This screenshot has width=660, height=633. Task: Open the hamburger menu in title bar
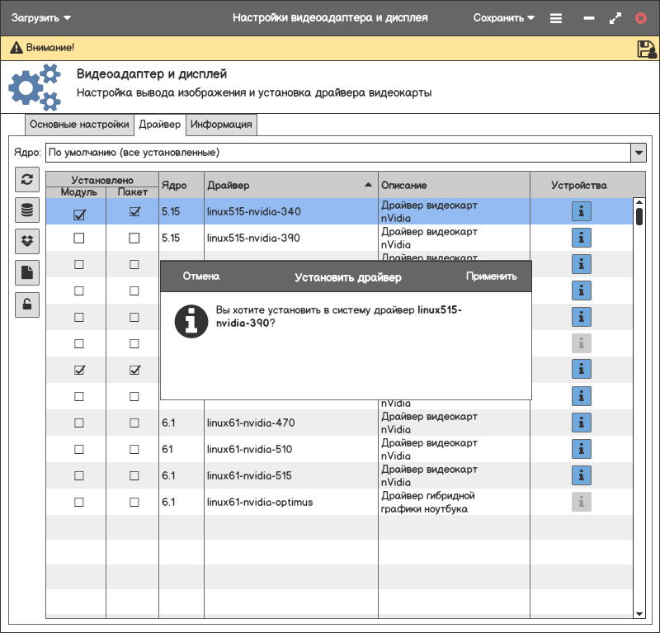556,17
